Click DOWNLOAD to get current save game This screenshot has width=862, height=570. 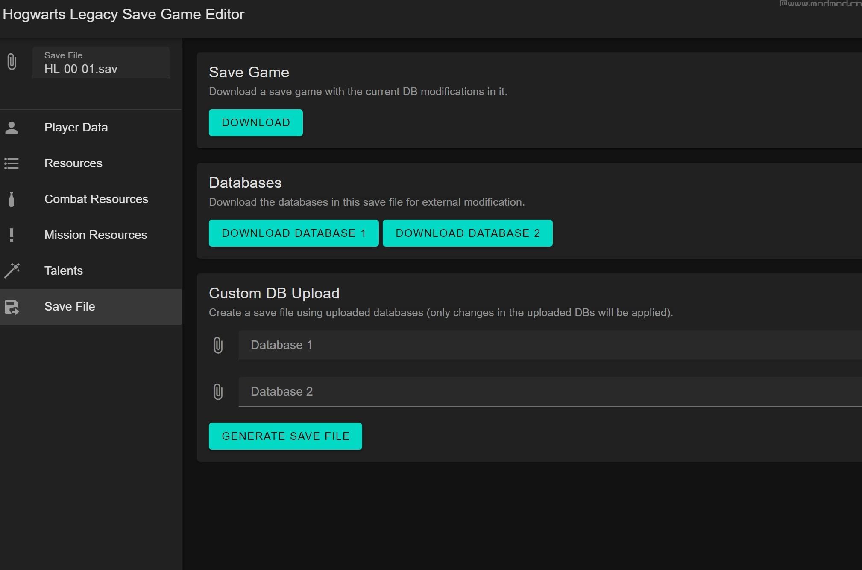coord(255,122)
